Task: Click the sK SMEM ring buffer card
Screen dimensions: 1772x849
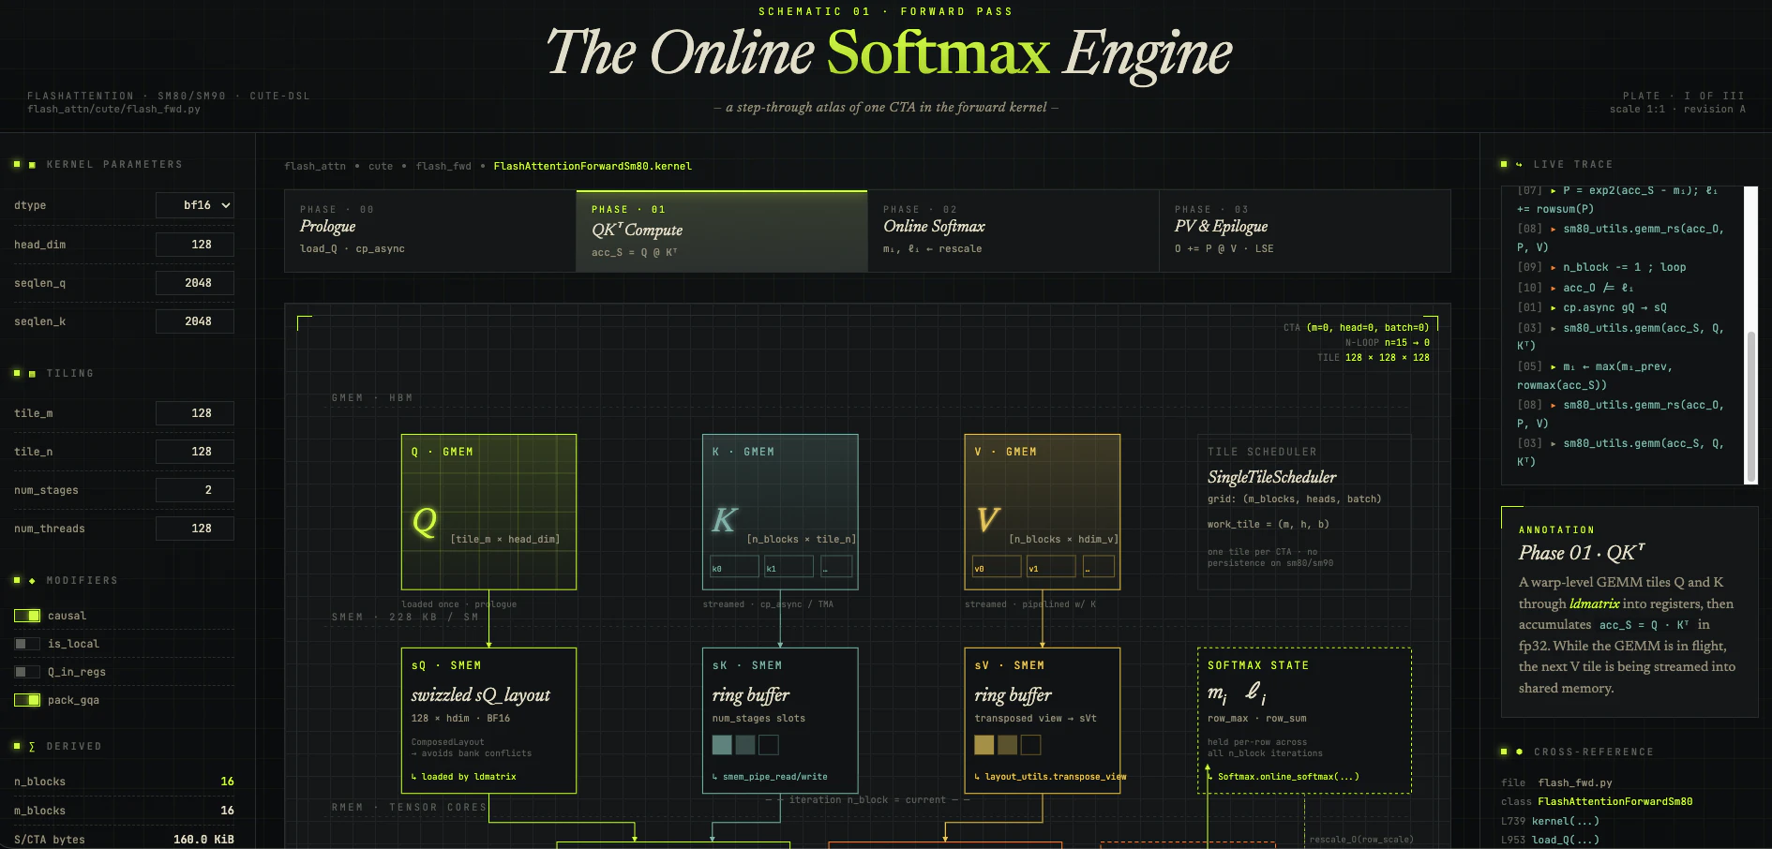Action: pyautogui.click(x=780, y=721)
